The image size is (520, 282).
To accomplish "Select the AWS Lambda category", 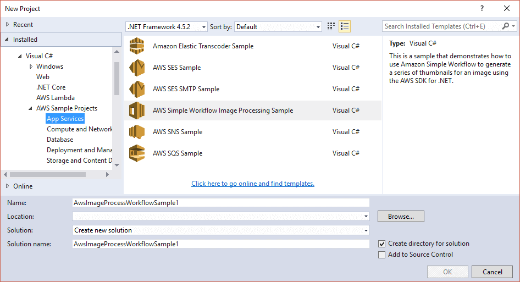I will click(56, 98).
